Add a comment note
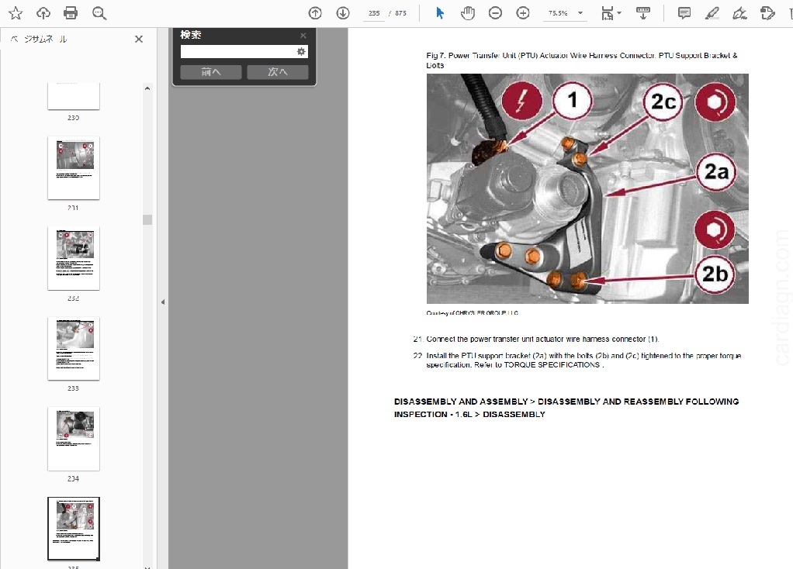Screen dimensions: 793x569 click(x=684, y=13)
